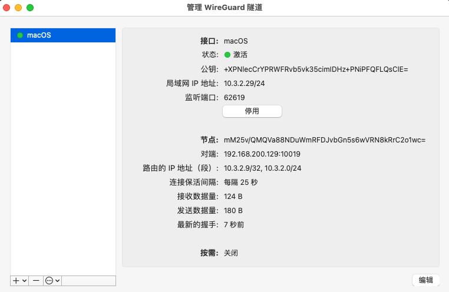Click the listen port value 62619
This screenshot has height=292, width=449.
(x=235, y=98)
